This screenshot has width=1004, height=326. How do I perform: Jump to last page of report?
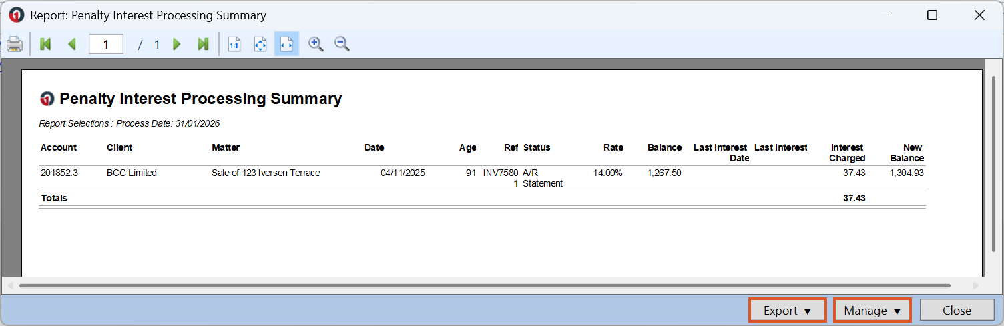click(204, 45)
